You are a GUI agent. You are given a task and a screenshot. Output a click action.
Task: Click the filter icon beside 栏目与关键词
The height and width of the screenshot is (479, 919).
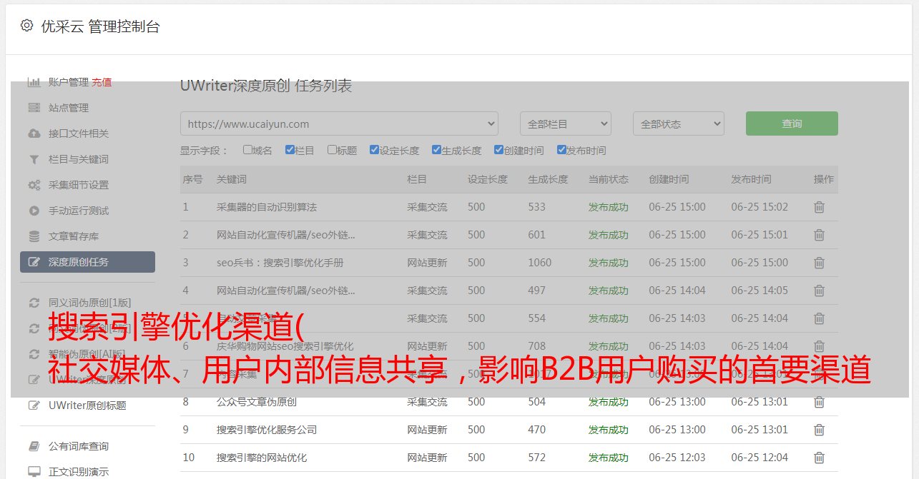[34, 159]
